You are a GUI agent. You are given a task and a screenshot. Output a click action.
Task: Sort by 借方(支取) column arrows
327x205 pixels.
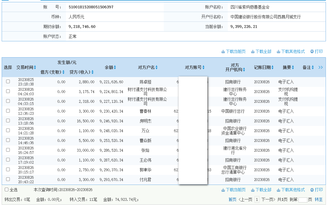tap(63, 72)
